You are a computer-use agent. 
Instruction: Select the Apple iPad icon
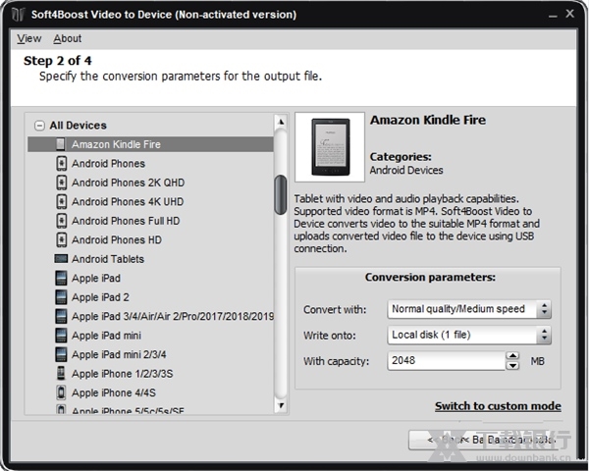coord(61,279)
